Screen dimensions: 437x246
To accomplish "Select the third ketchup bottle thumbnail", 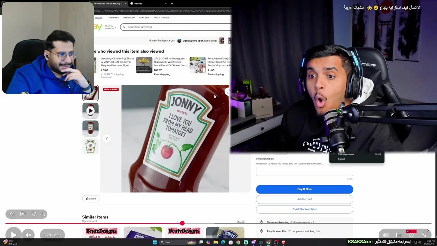I will pos(90,128).
